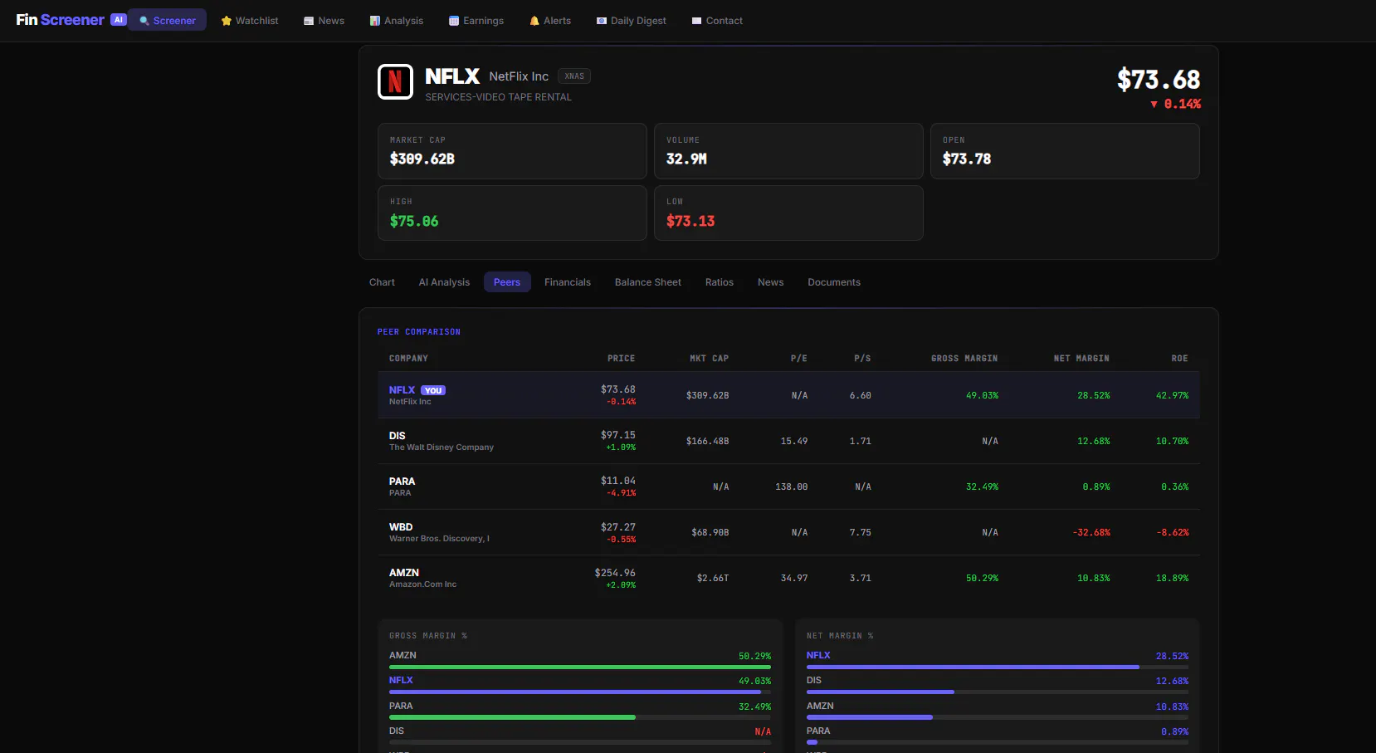This screenshot has width=1376, height=753.
Task: Open the stock News tab
Action: point(770,282)
